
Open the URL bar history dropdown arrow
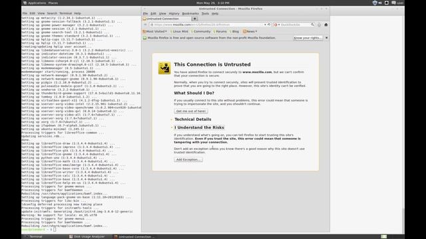pos(265,25)
